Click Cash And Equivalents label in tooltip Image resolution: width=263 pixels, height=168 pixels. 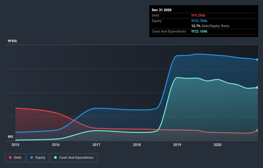tap(169, 31)
